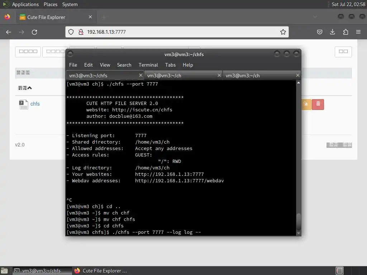Open the chfs file link
Image resolution: width=367 pixels, height=275 pixels.
click(x=35, y=104)
